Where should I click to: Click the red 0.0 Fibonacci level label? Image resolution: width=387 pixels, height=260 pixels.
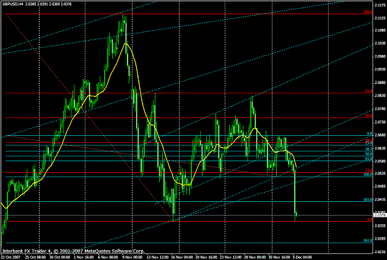click(370, 219)
